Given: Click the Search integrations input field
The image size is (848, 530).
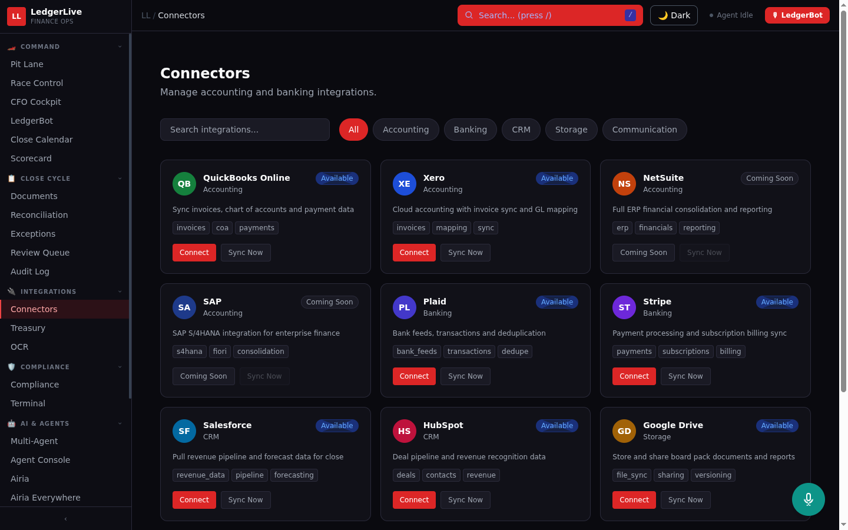Looking at the screenshot, I should (245, 130).
